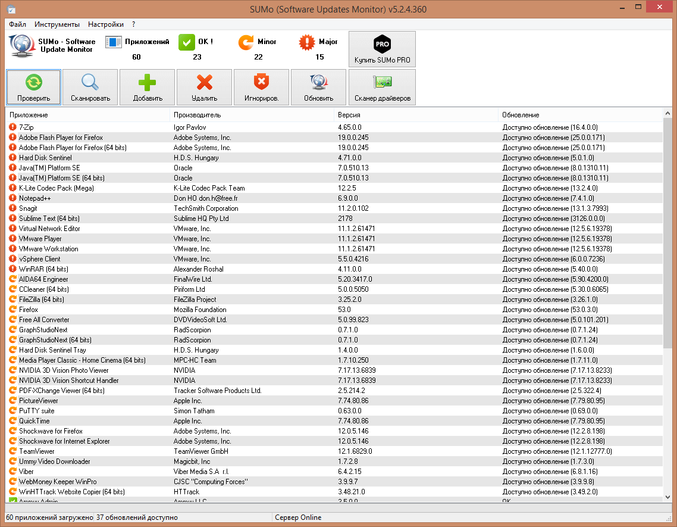The image size is (677, 527).
Task: Click the Обновить globe icon
Action: pos(318,83)
